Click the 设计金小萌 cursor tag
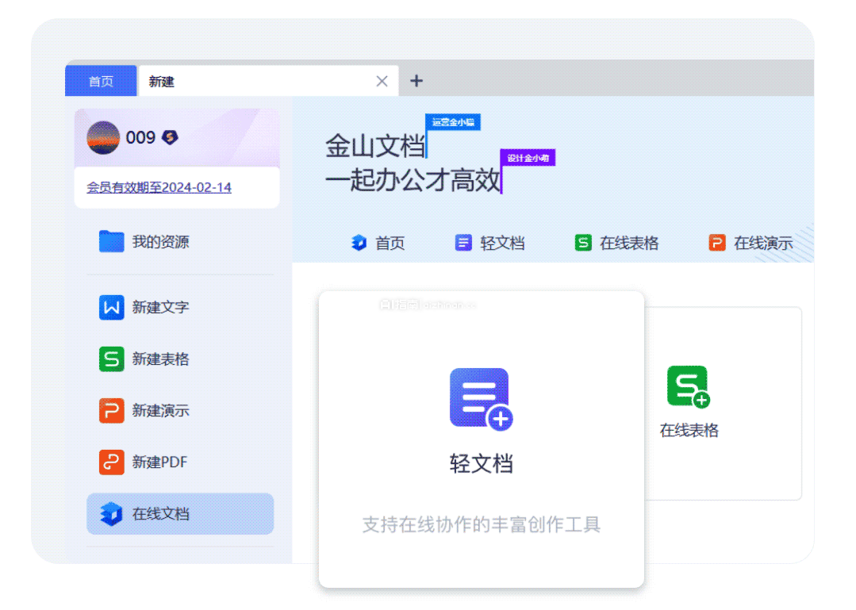Image resolution: width=856 pixels, height=610 pixels. coord(528,158)
